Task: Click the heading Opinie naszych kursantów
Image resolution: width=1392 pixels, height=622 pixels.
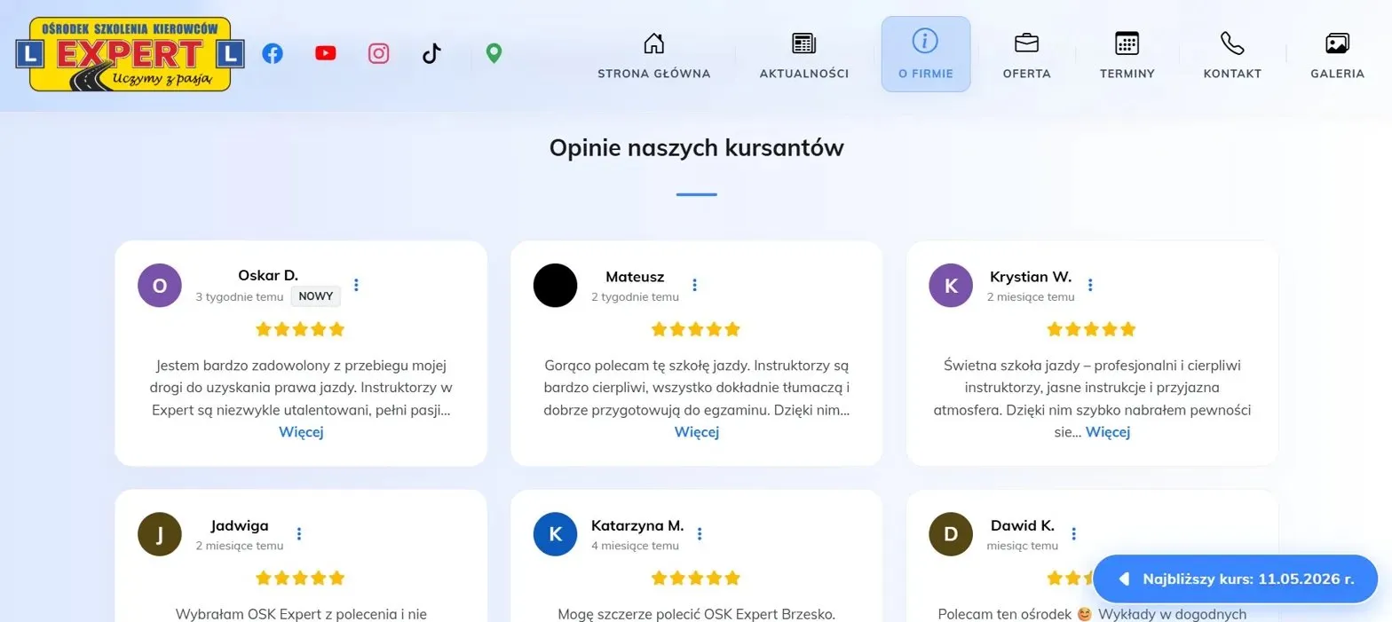Action: (696, 147)
